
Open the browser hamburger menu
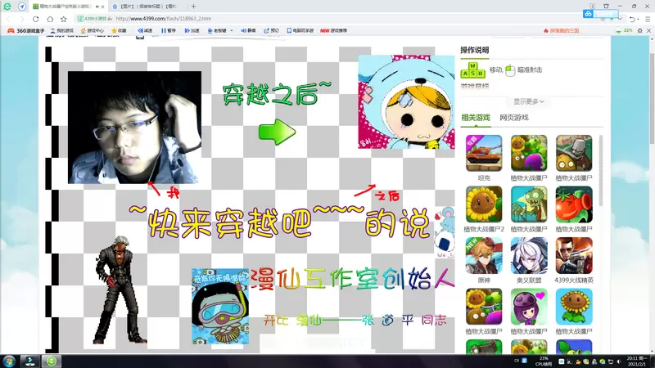coord(648,19)
